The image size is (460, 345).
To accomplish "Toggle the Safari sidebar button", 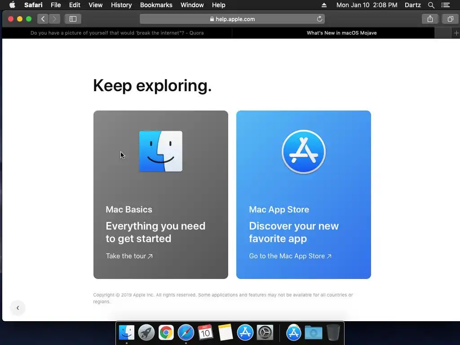I will point(73,19).
